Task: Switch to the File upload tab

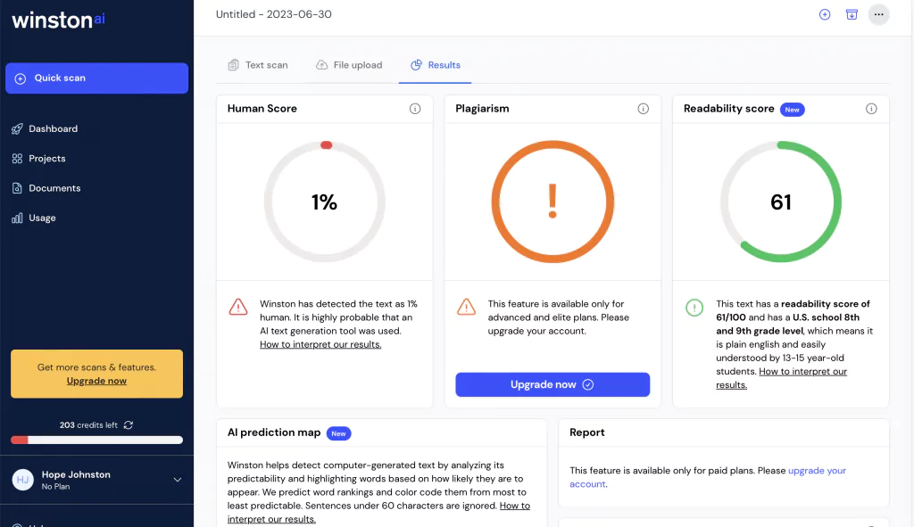Action: pos(349,65)
